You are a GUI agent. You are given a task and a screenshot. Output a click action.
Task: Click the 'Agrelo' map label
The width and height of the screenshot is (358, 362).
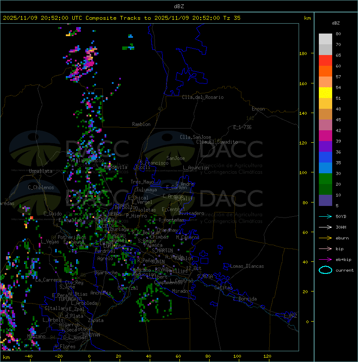pyautogui.click(x=105, y=258)
